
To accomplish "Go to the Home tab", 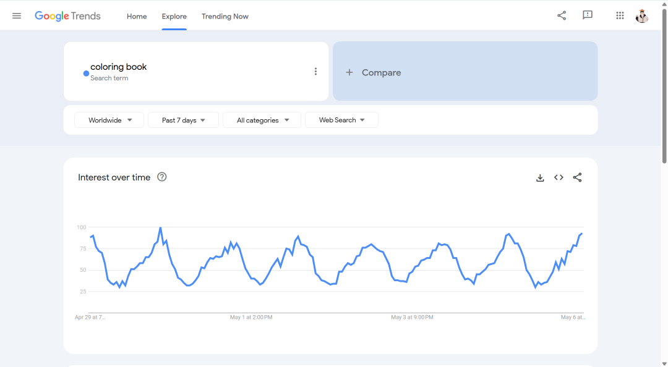I will (x=137, y=16).
